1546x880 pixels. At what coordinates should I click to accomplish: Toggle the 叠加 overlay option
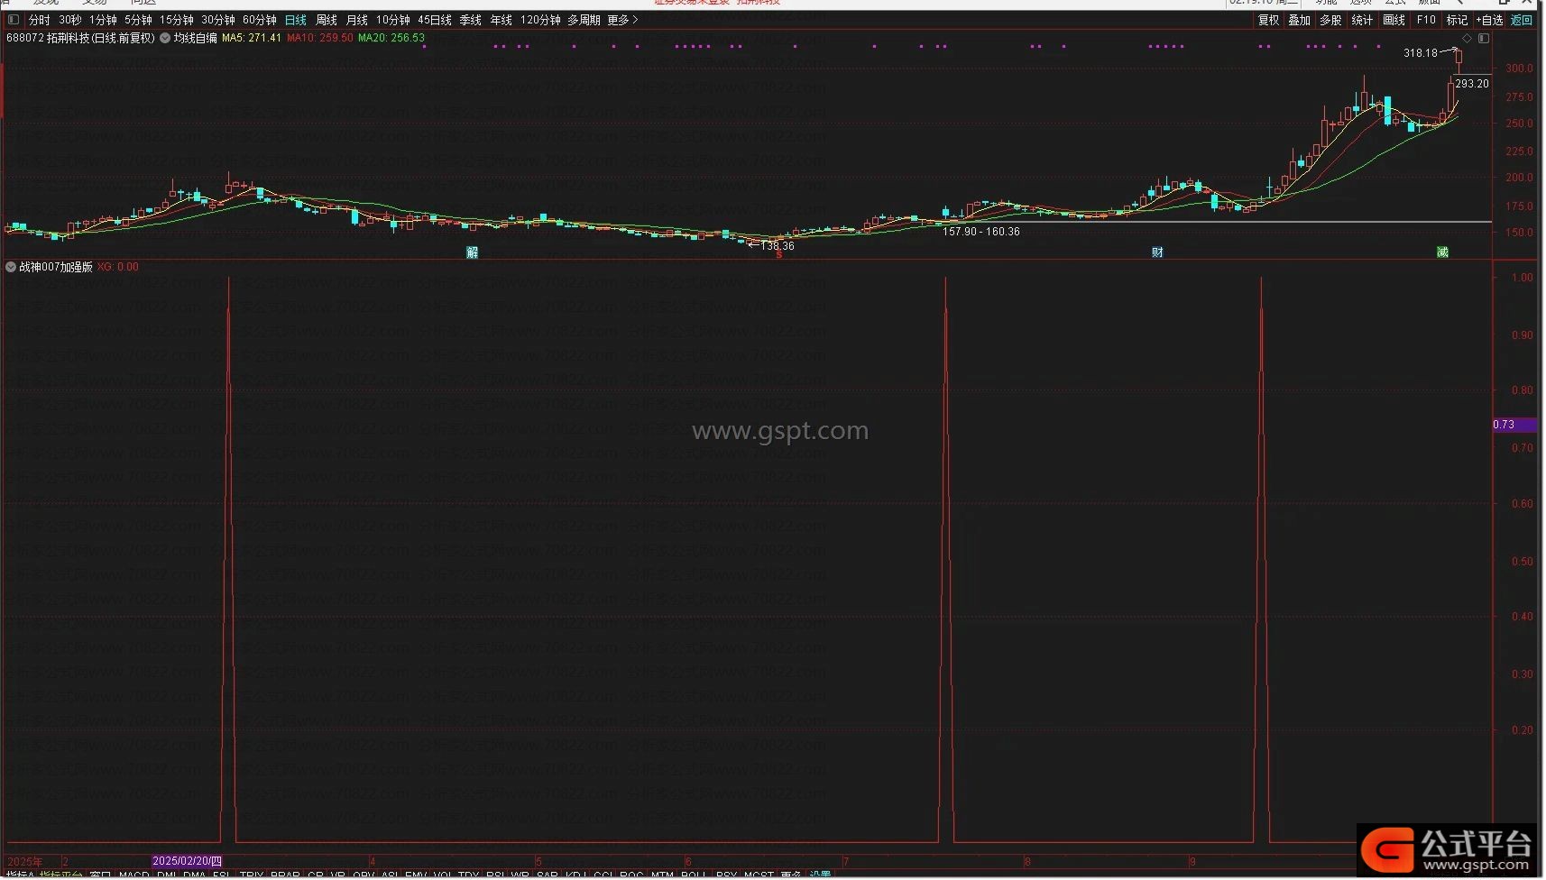pyautogui.click(x=1299, y=20)
